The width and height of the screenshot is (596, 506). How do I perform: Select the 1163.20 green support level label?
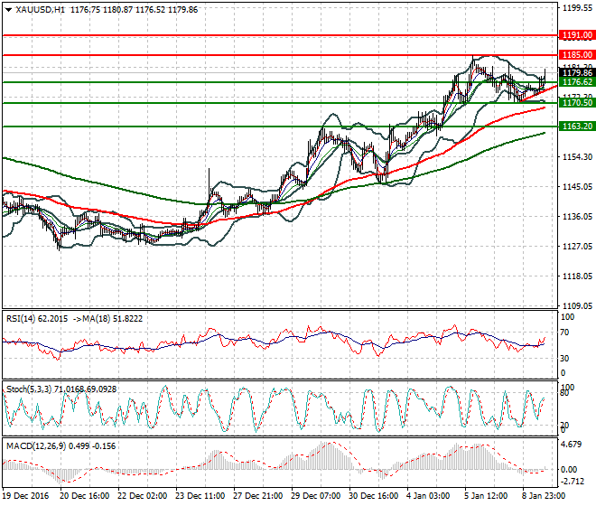[x=577, y=126]
